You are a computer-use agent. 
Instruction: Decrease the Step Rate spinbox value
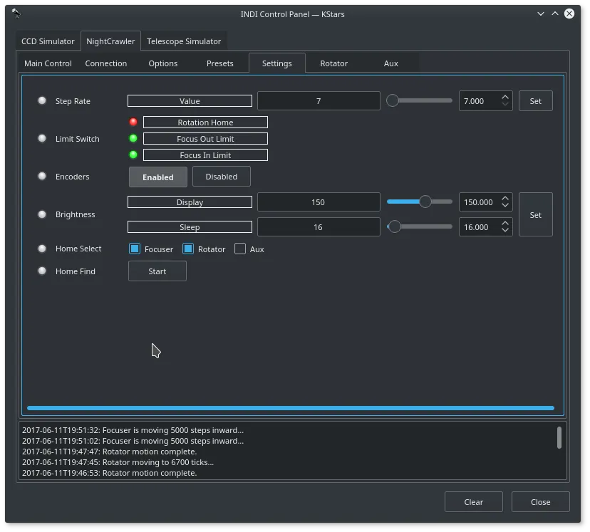coord(505,104)
